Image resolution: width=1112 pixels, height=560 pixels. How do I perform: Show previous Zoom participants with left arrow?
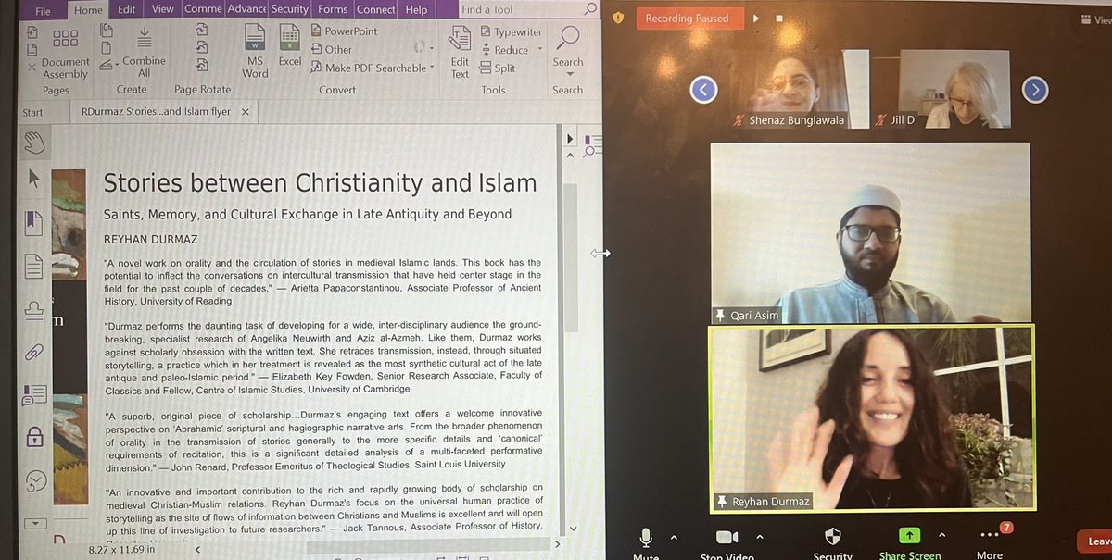pos(704,89)
